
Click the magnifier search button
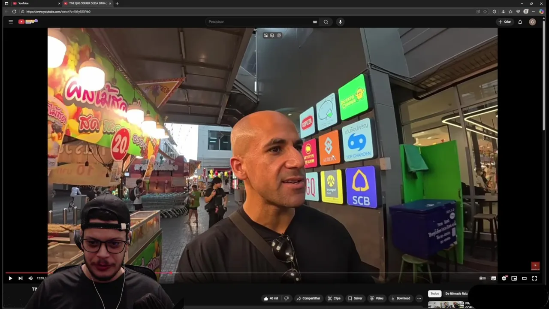(x=326, y=21)
